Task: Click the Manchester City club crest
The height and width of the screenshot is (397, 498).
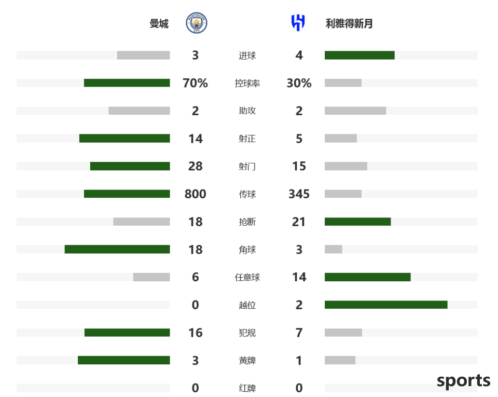Action: coord(197,23)
